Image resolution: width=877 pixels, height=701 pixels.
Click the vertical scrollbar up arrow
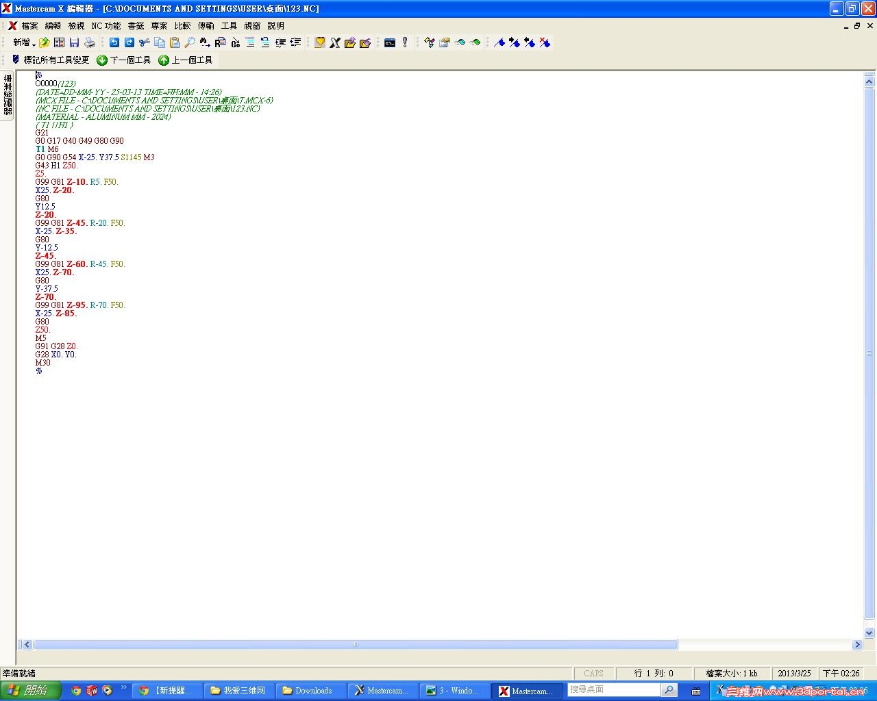click(869, 81)
